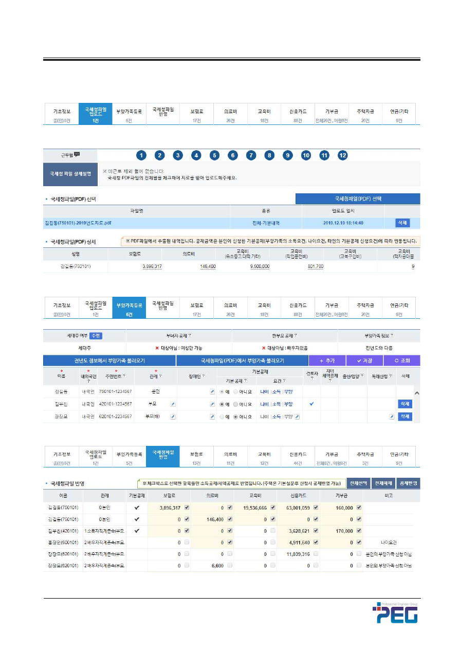Screen dimensions: 459x649
Task: Open the top 의료비 26건 tab
Action: [230, 114]
